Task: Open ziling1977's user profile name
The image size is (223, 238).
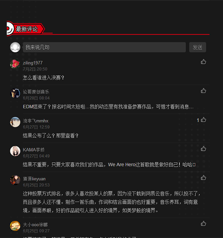Action: tap(33, 63)
